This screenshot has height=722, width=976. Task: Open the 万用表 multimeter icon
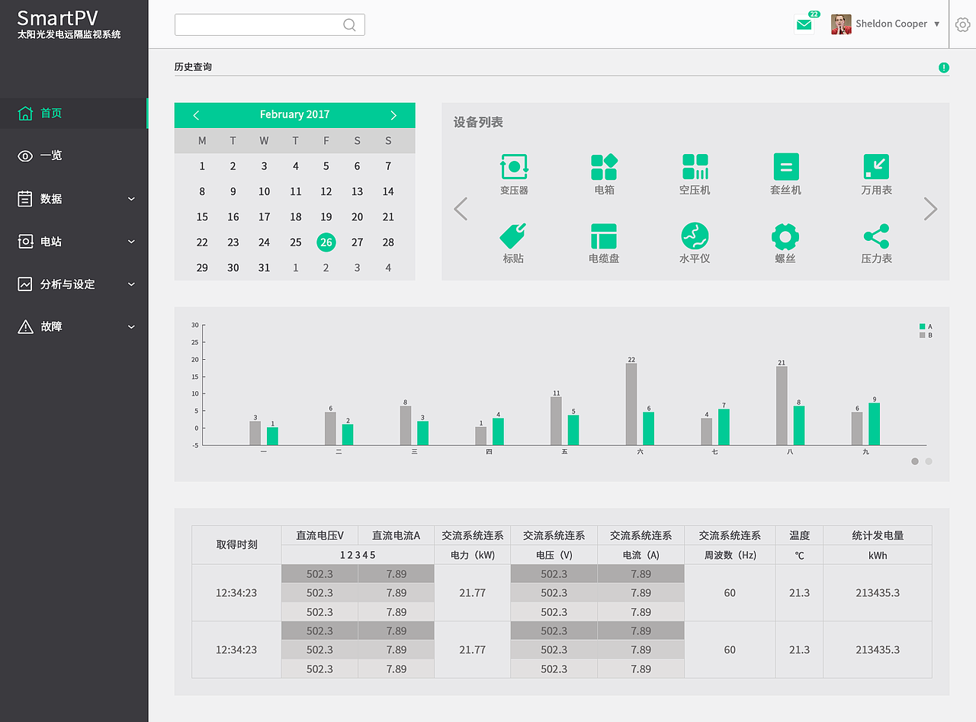(x=876, y=167)
